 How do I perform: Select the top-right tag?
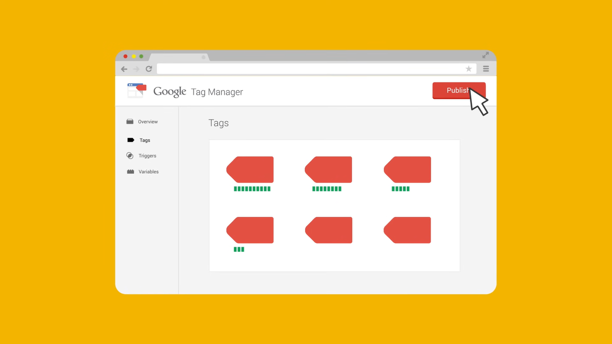coord(407,170)
